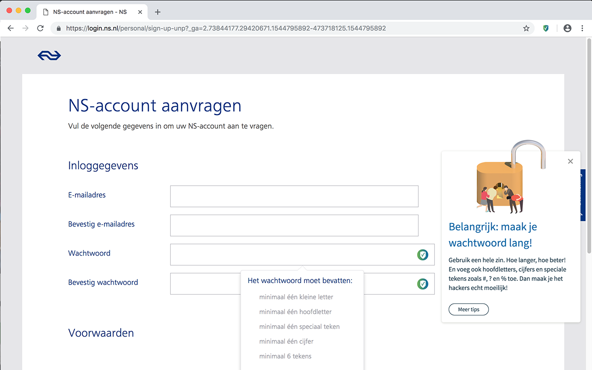Open the Chrome three-dot menu

pos(582,28)
